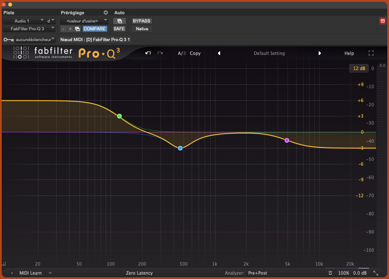The height and width of the screenshot is (279, 389).
Task: Toggle the COMPARE button
Action: point(95,29)
